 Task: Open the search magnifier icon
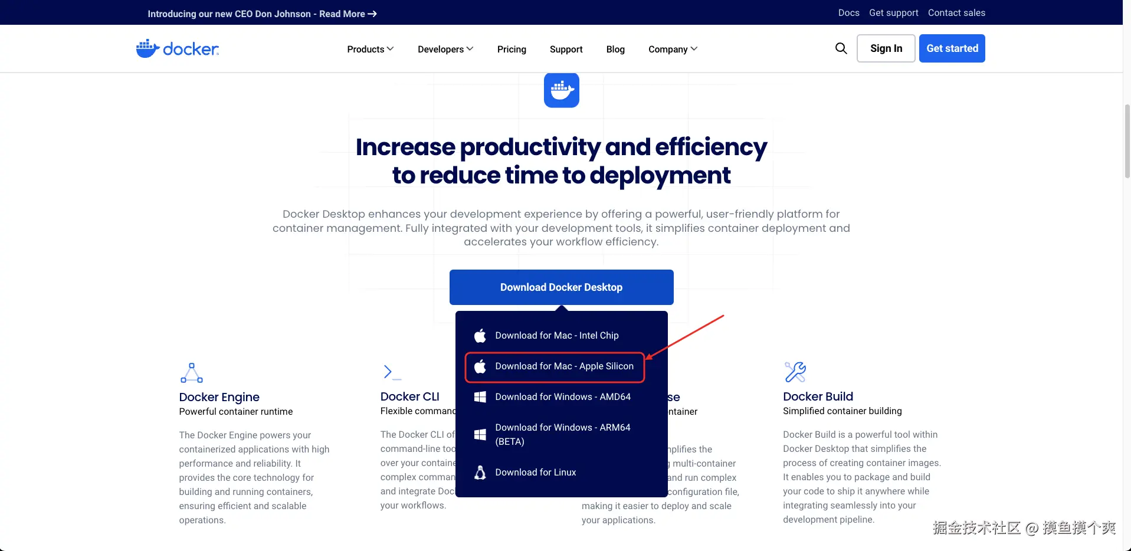[x=841, y=48]
